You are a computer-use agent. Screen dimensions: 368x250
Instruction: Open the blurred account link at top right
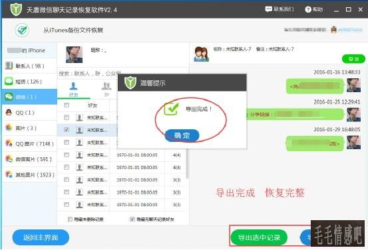click(x=350, y=30)
